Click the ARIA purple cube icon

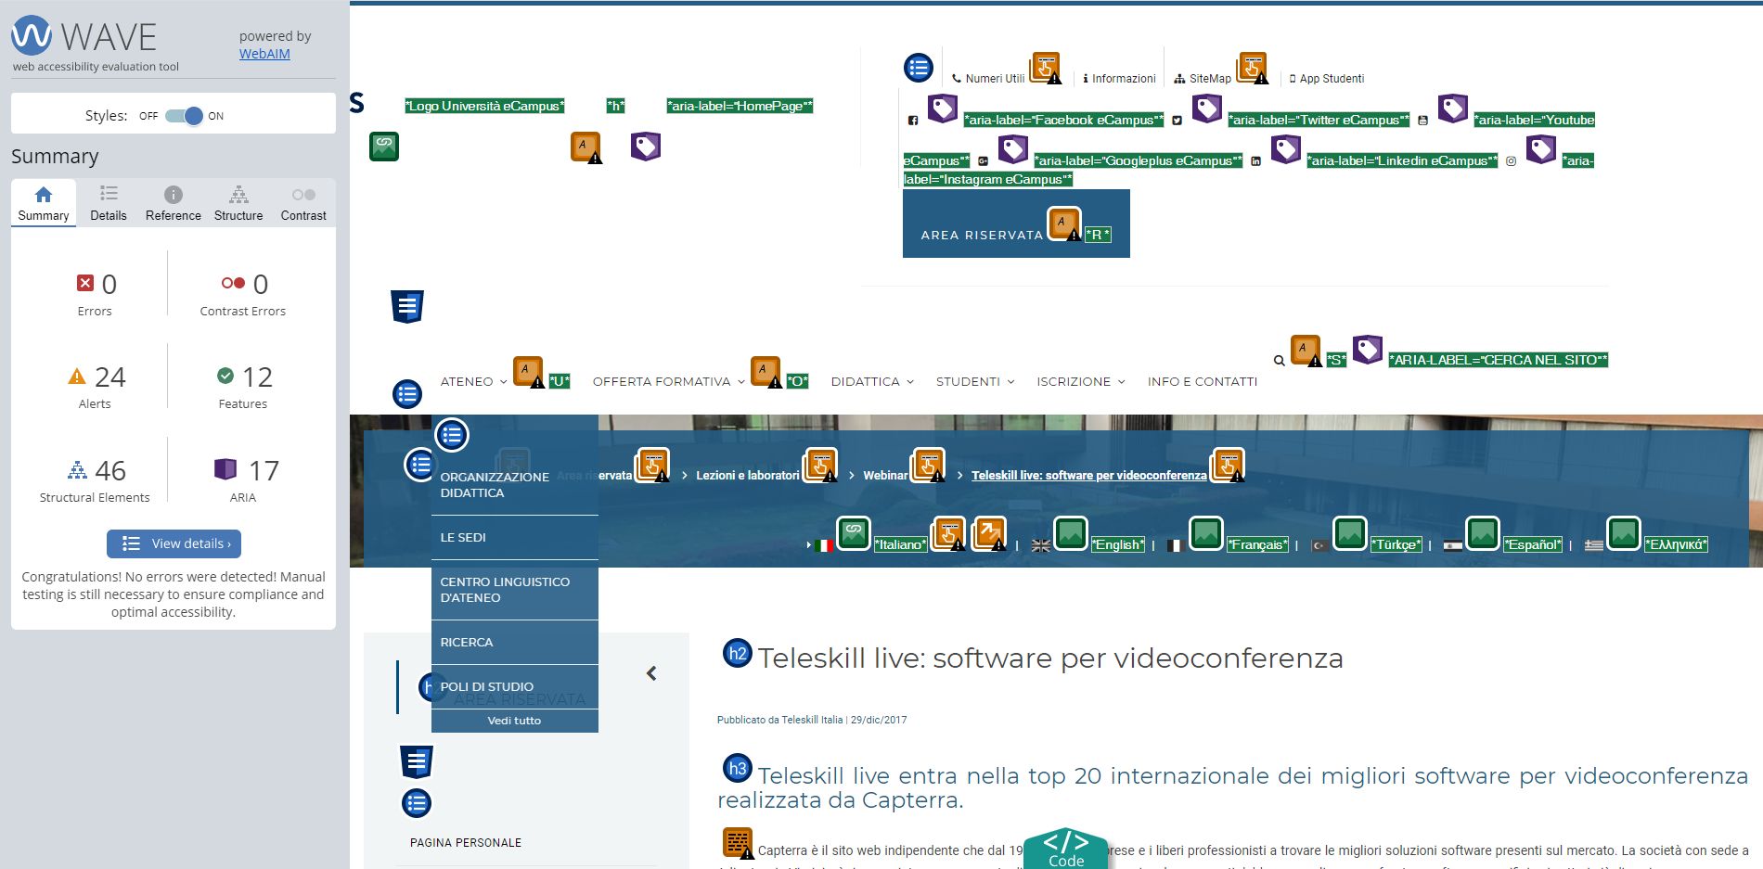pyautogui.click(x=225, y=469)
